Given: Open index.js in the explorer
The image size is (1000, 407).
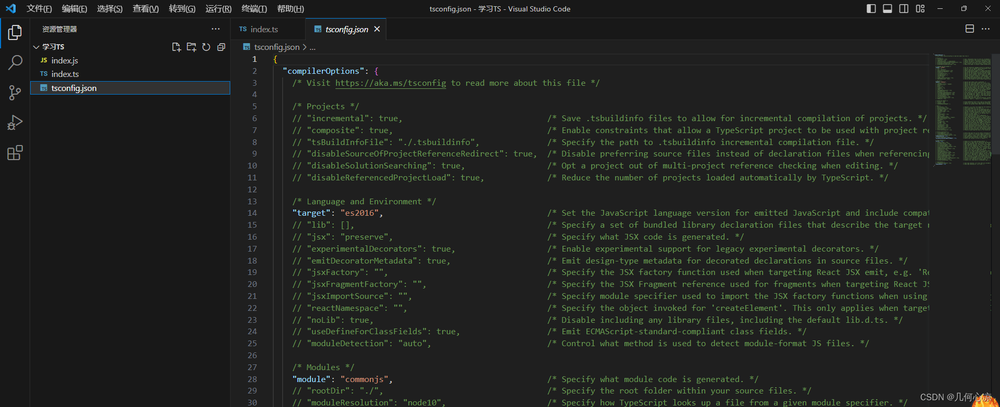Looking at the screenshot, I should [130, 60].
